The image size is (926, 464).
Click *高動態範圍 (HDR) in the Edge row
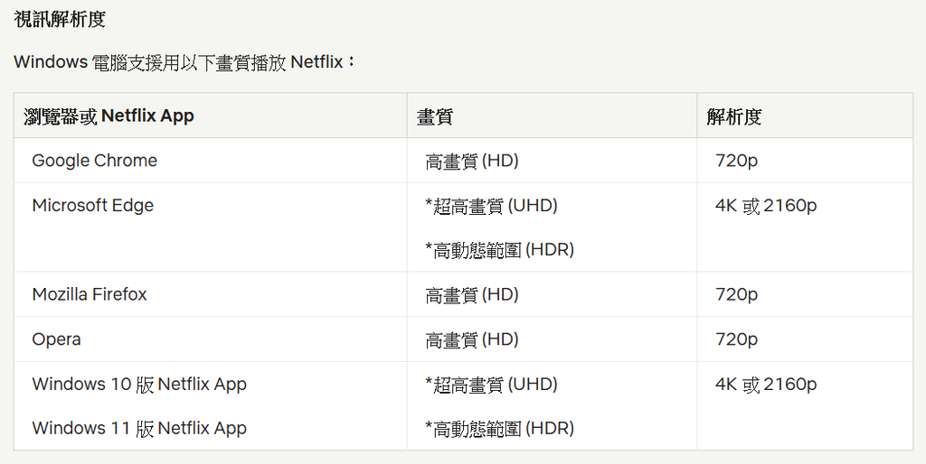coord(499,249)
